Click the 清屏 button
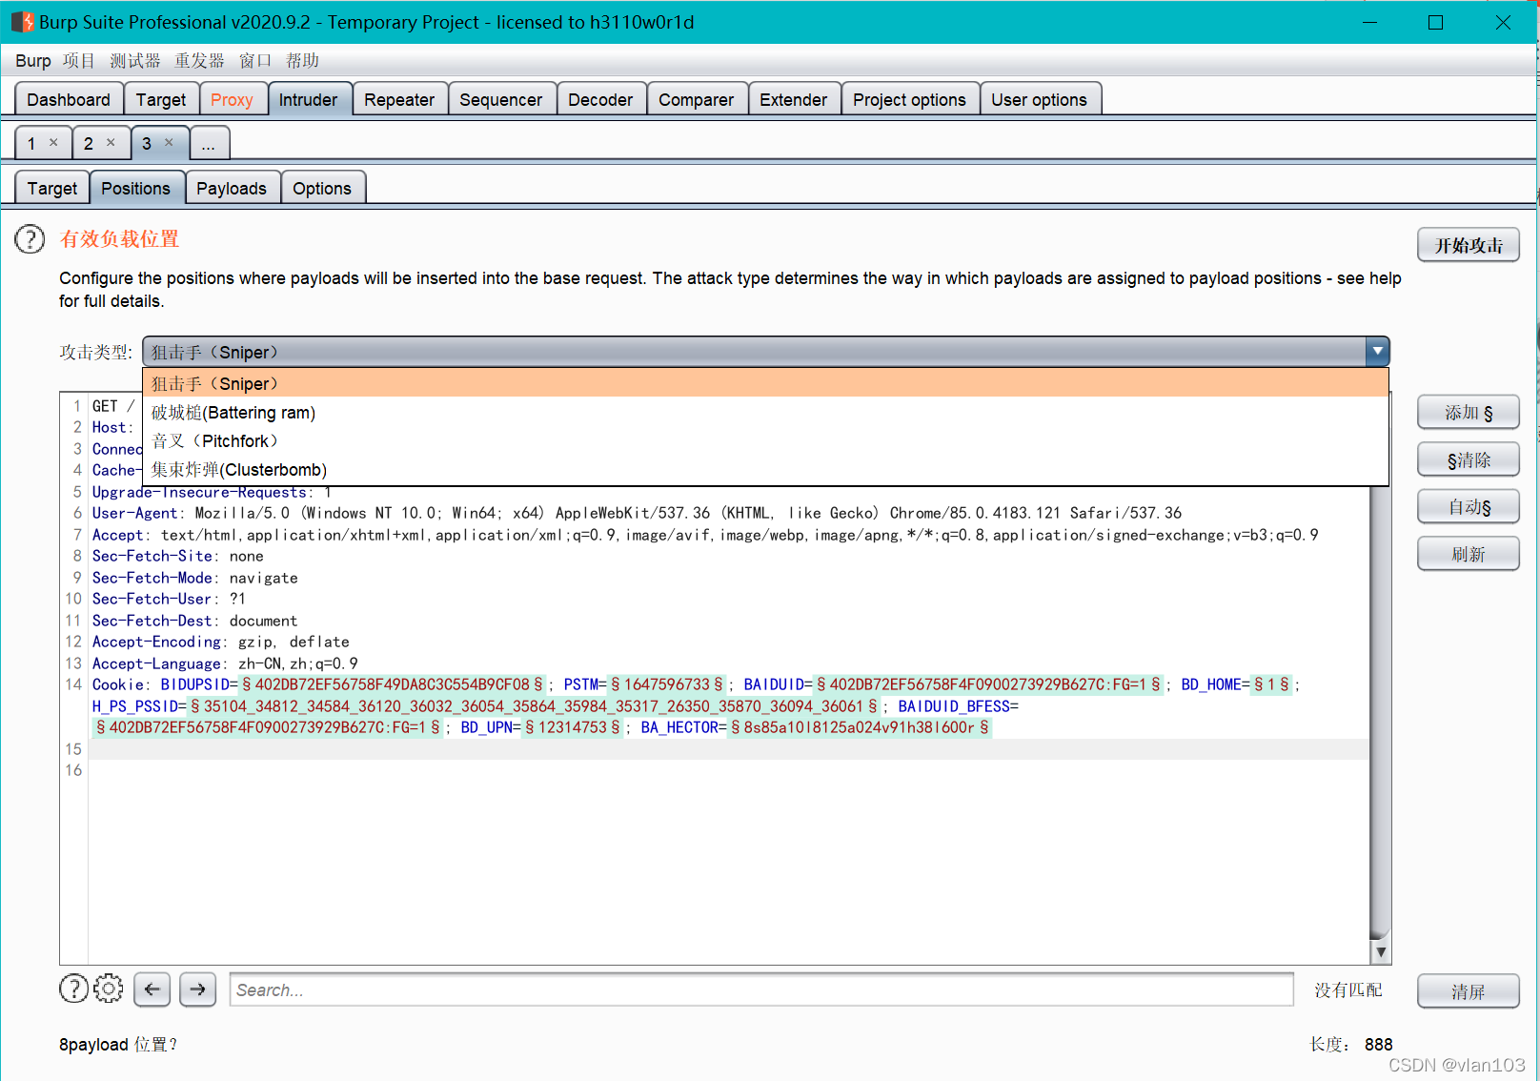This screenshot has width=1540, height=1081. pos(1469,991)
